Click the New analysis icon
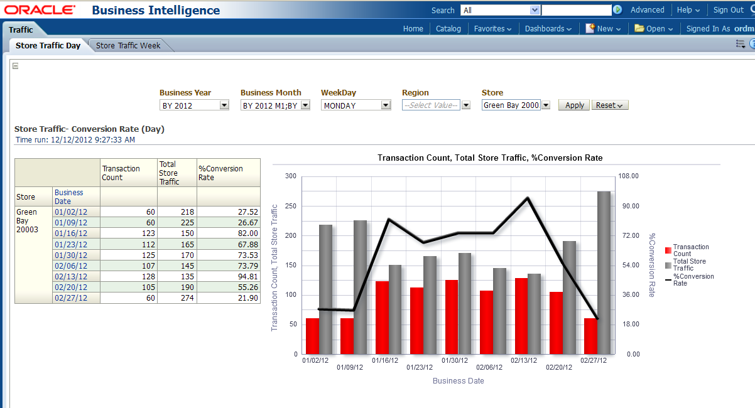Image resolution: width=755 pixels, height=408 pixels. coord(590,28)
